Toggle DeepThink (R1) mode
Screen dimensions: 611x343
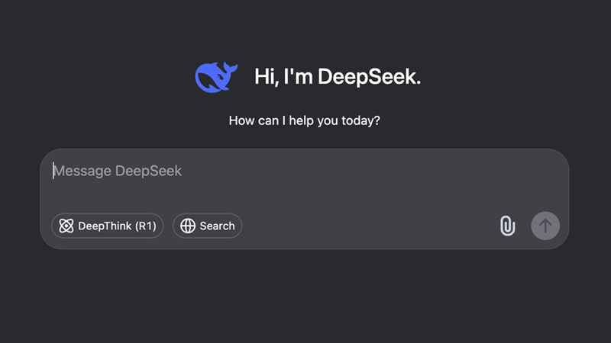click(x=107, y=226)
